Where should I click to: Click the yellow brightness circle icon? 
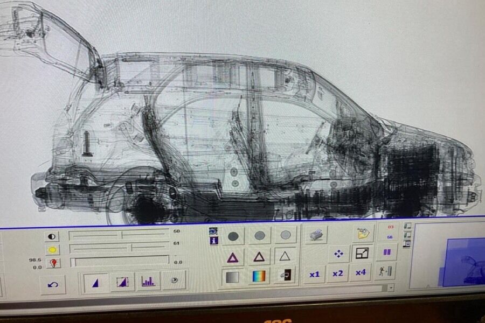[52, 249]
